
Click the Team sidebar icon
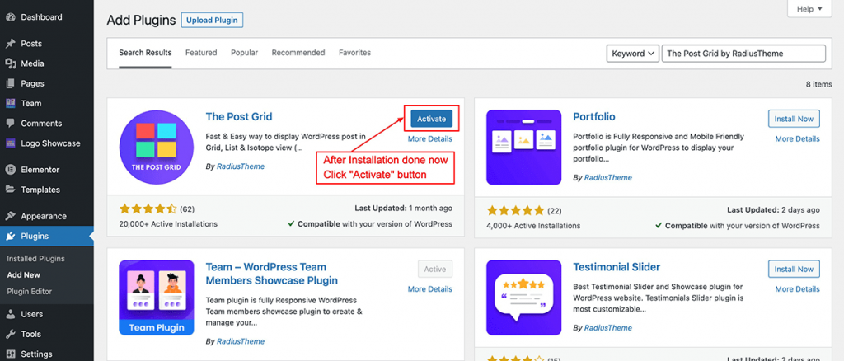pos(10,103)
